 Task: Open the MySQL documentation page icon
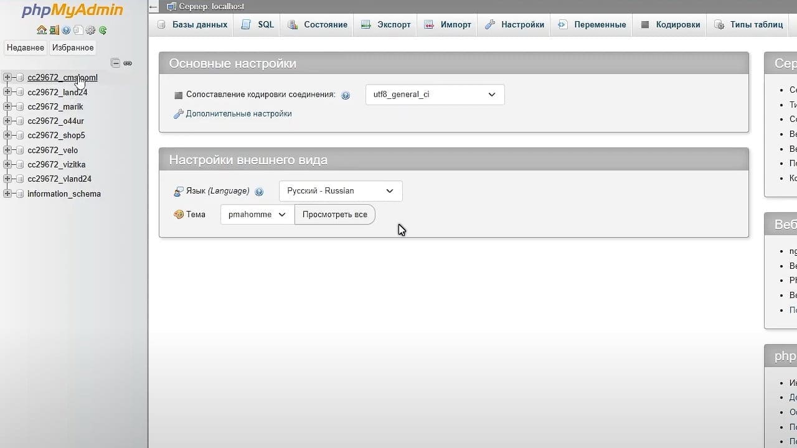pyautogui.click(x=78, y=30)
